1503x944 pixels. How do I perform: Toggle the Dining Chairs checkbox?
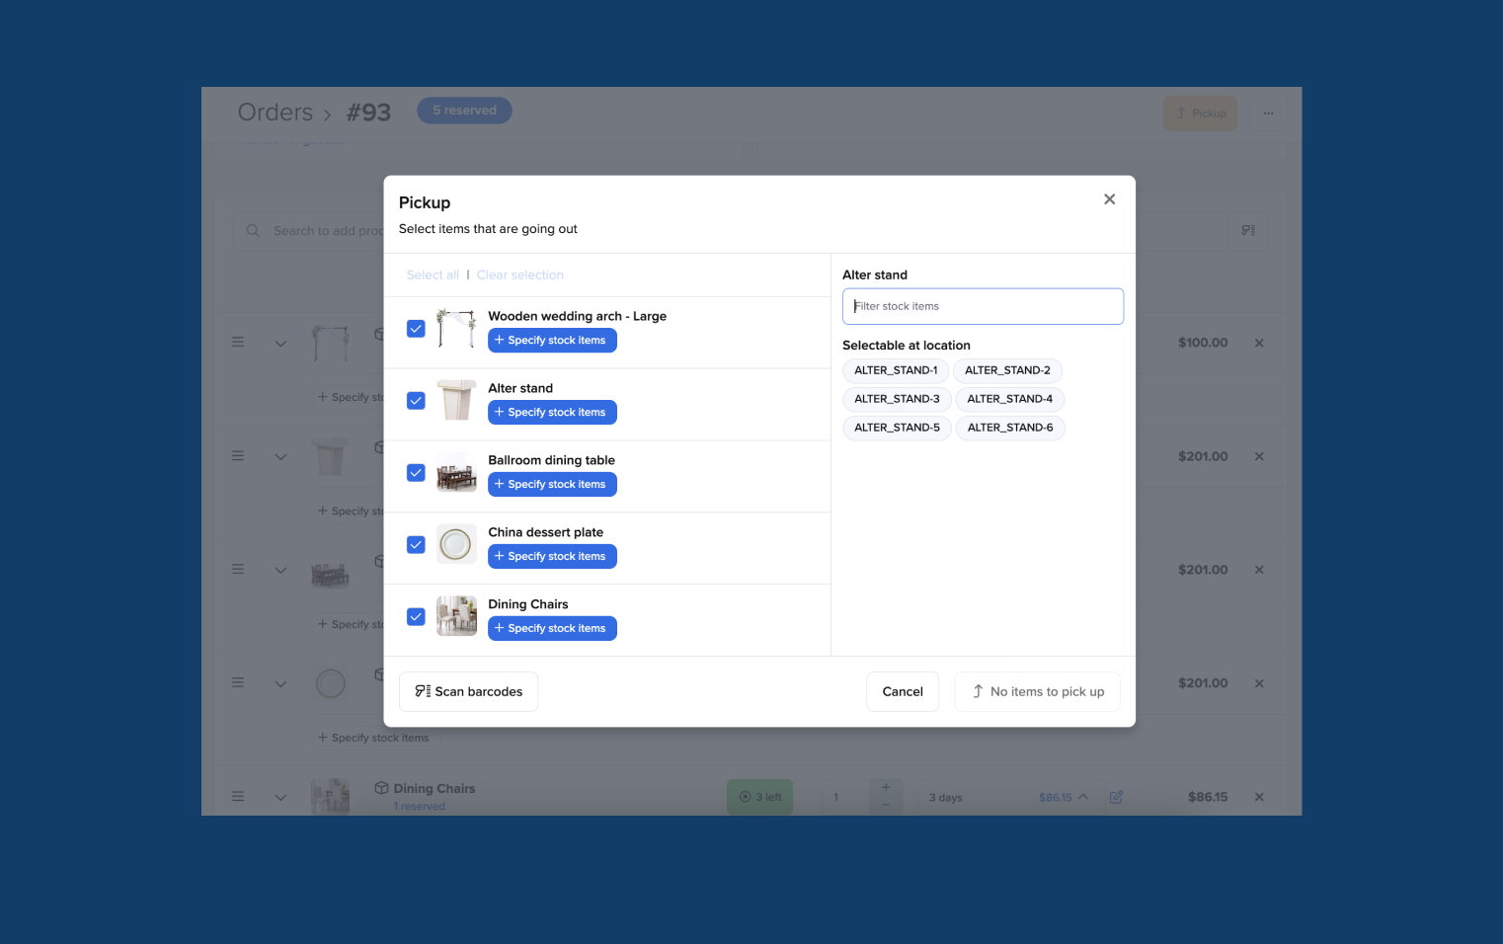coord(416,617)
